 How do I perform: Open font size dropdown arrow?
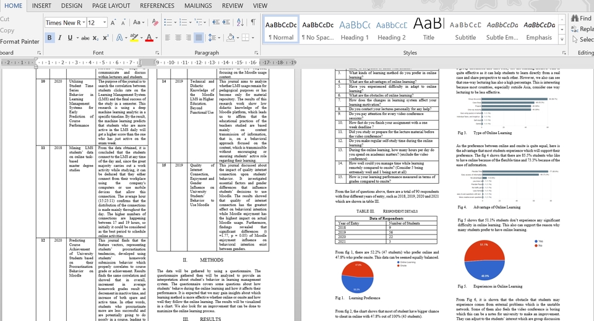(105, 23)
